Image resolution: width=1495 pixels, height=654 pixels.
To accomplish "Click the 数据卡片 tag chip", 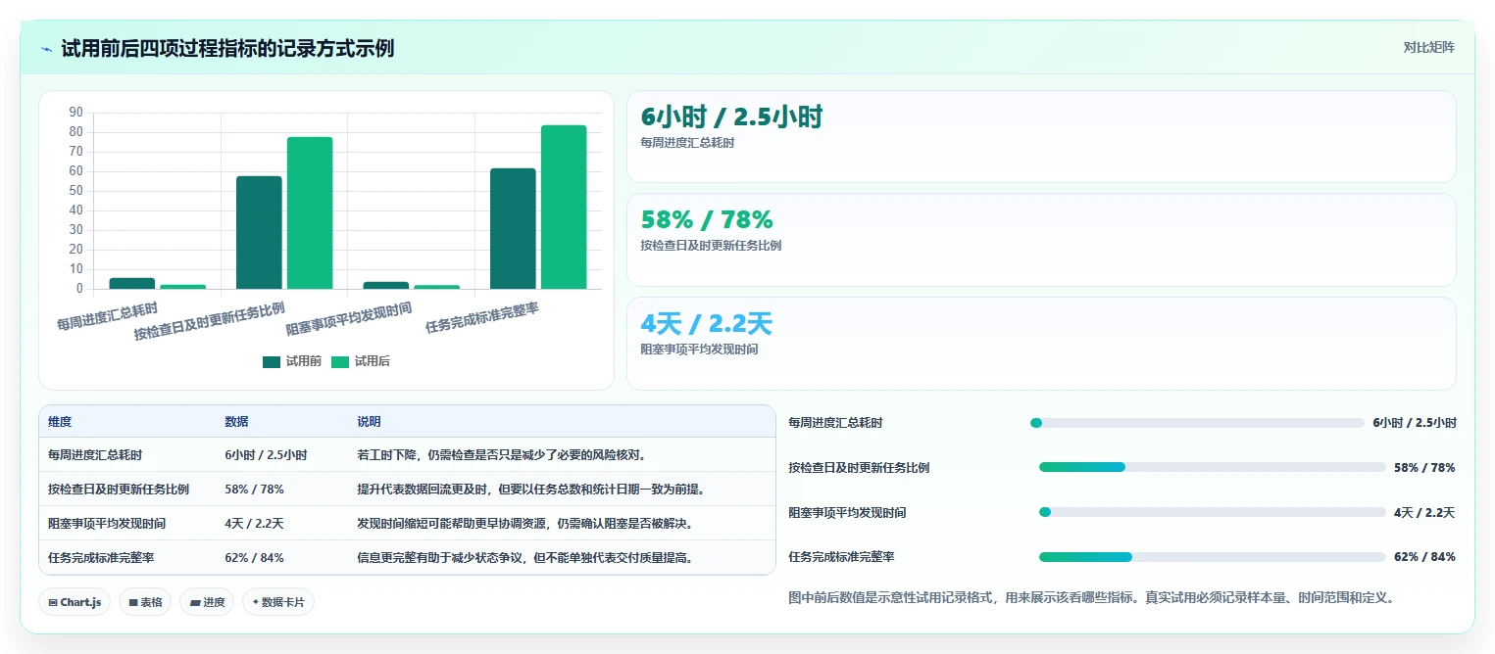I will click(x=278, y=602).
